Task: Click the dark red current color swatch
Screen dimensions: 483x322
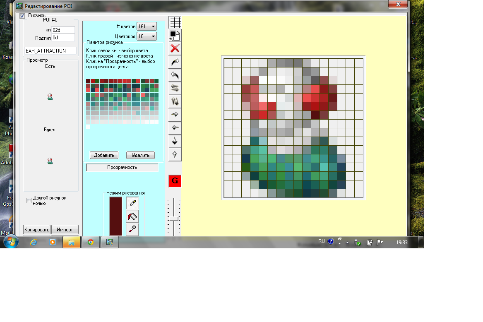Action: coord(115,216)
